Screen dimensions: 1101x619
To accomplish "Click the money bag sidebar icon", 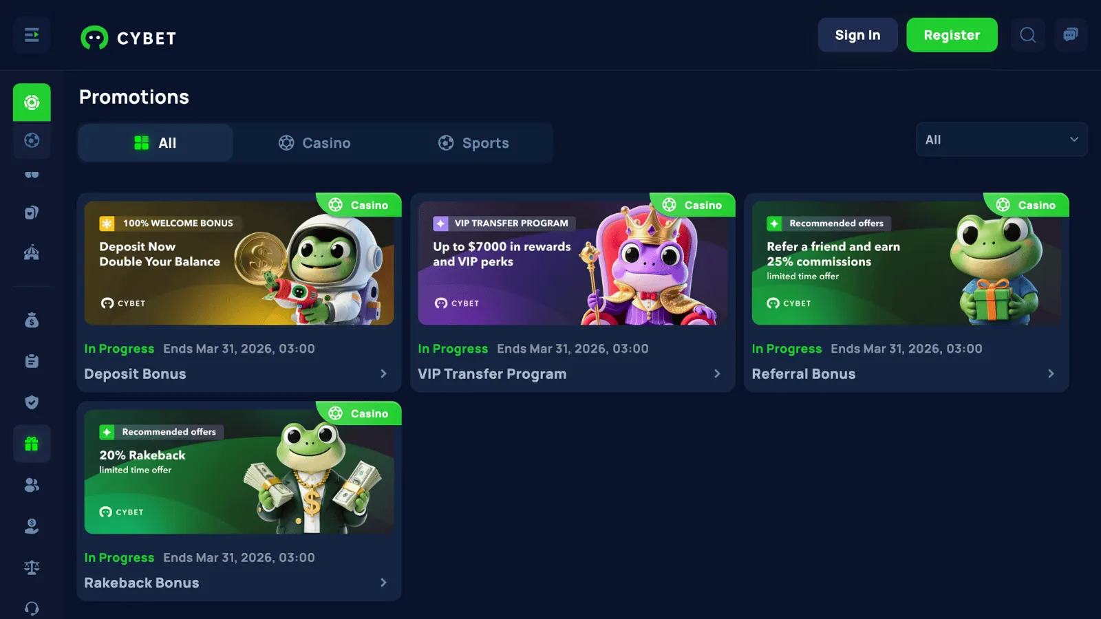I will [x=32, y=320].
